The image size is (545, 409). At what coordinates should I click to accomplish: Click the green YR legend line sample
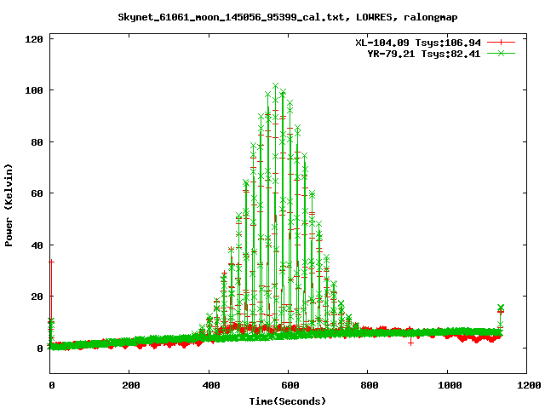[502, 53]
